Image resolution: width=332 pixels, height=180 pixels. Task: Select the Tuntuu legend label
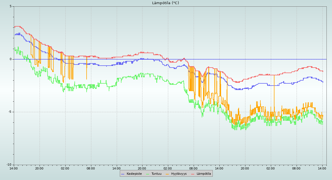[x=156, y=174]
